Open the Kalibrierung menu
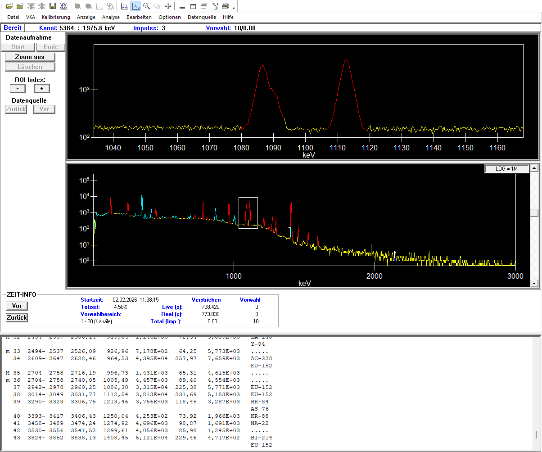The width and height of the screenshot is (542, 452). pos(56,17)
